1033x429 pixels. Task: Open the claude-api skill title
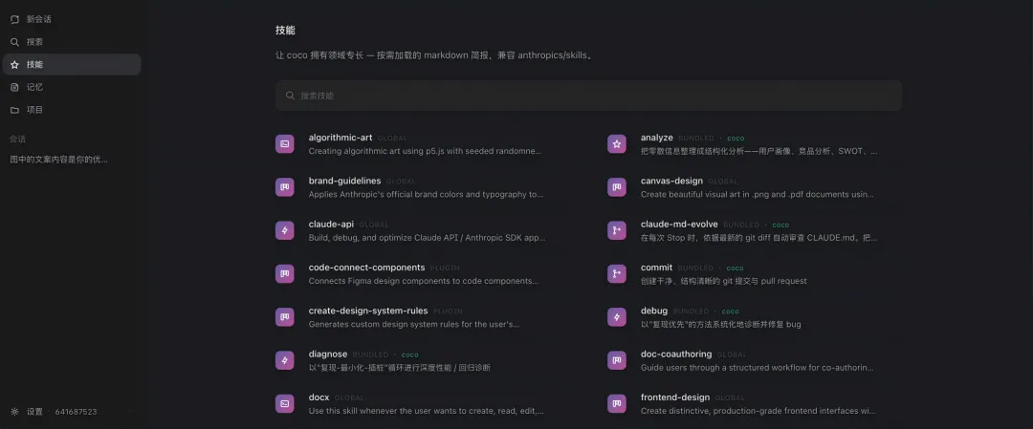pyautogui.click(x=331, y=224)
